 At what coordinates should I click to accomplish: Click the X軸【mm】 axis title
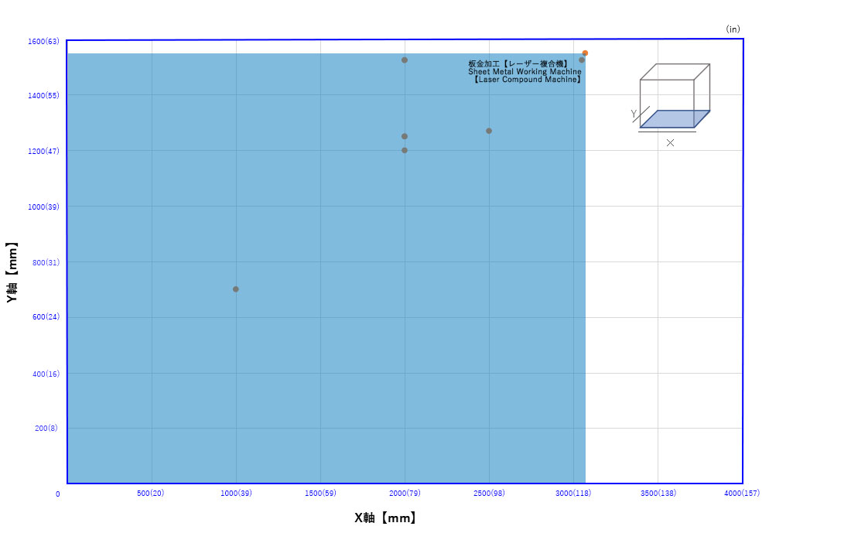387,518
